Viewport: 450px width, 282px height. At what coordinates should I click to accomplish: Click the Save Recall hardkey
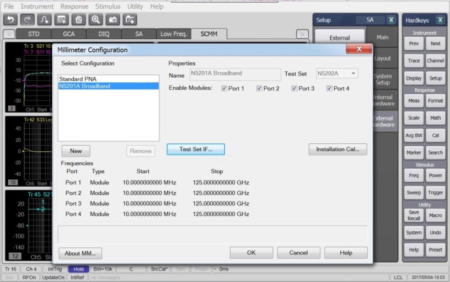tap(414, 215)
